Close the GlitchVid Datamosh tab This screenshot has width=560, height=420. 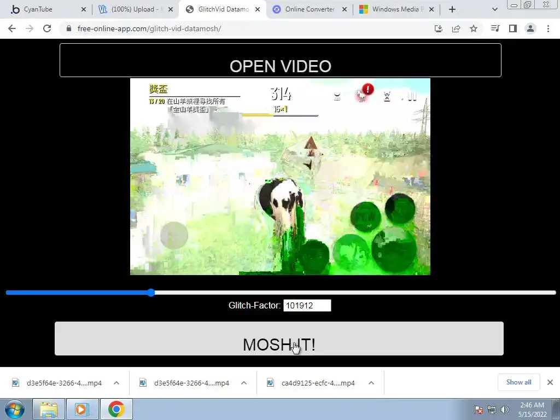258,9
